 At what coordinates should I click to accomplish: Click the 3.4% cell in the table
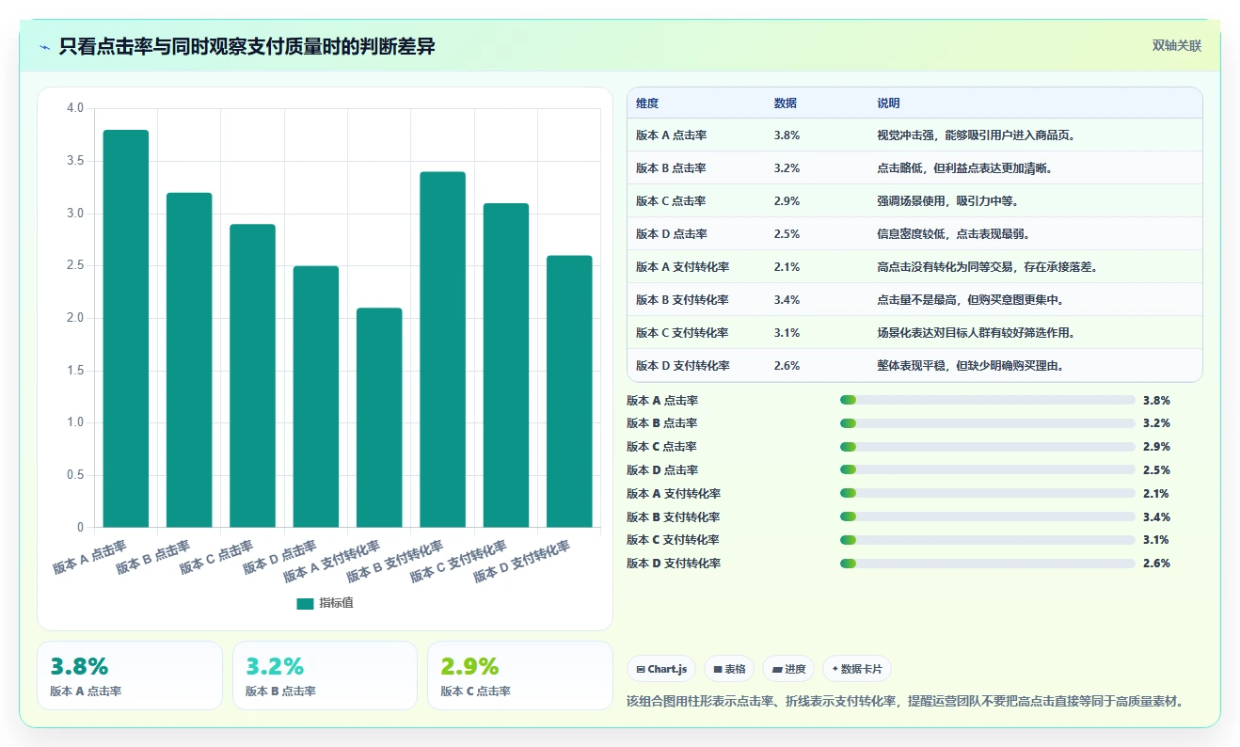pos(787,300)
